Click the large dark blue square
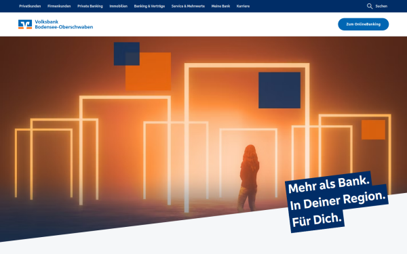Viewport: 407px width, 254px height. pyautogui.click(x=279, y=90)
